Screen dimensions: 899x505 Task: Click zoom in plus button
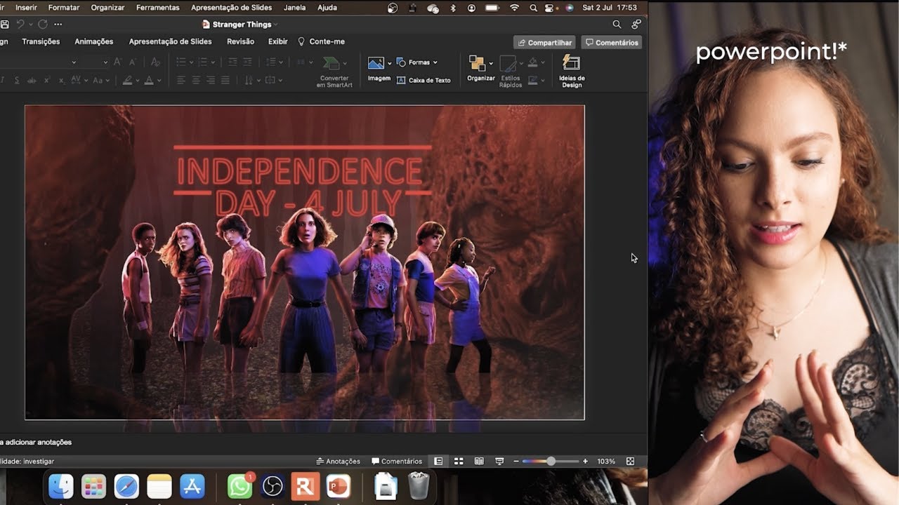coord(585,462)
